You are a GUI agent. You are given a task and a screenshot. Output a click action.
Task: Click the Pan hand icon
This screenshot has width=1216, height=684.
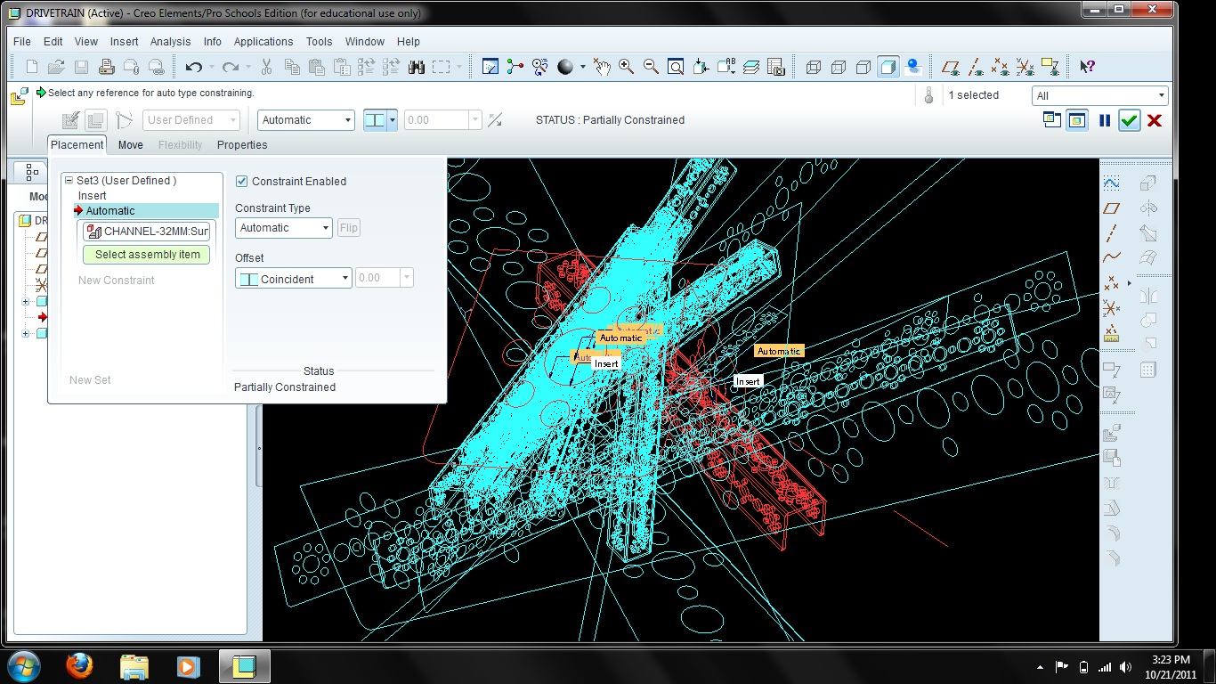point(603,67)
